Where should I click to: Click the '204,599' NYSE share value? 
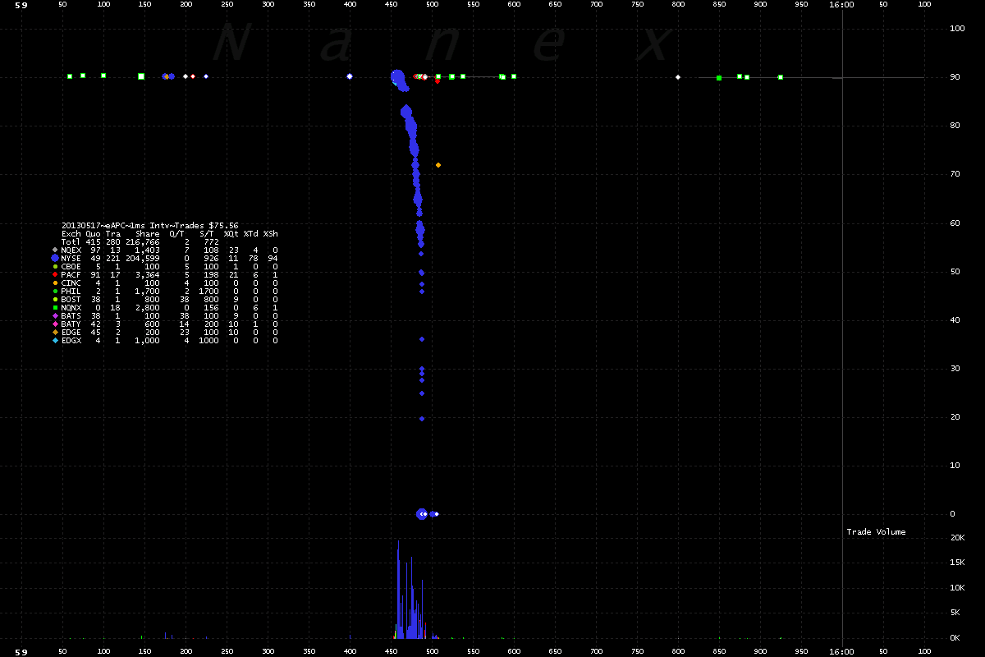(143, 258)
